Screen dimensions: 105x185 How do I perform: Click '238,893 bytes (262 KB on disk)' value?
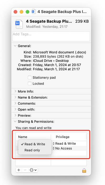coord(58,56)
